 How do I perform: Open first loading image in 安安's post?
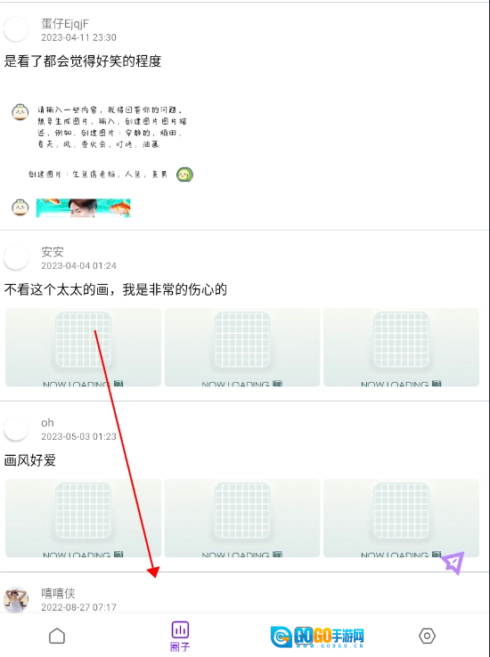point(83,347)
